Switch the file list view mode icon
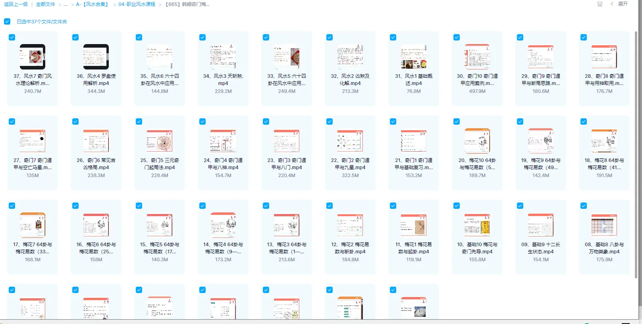 click(x=600, y=4)
